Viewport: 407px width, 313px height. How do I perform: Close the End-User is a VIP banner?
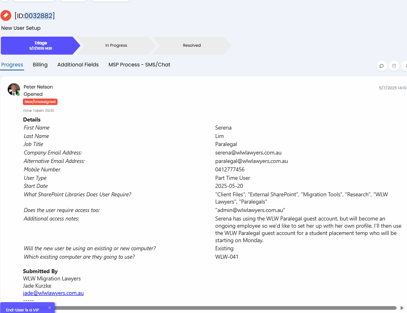(x=49, y=307)
